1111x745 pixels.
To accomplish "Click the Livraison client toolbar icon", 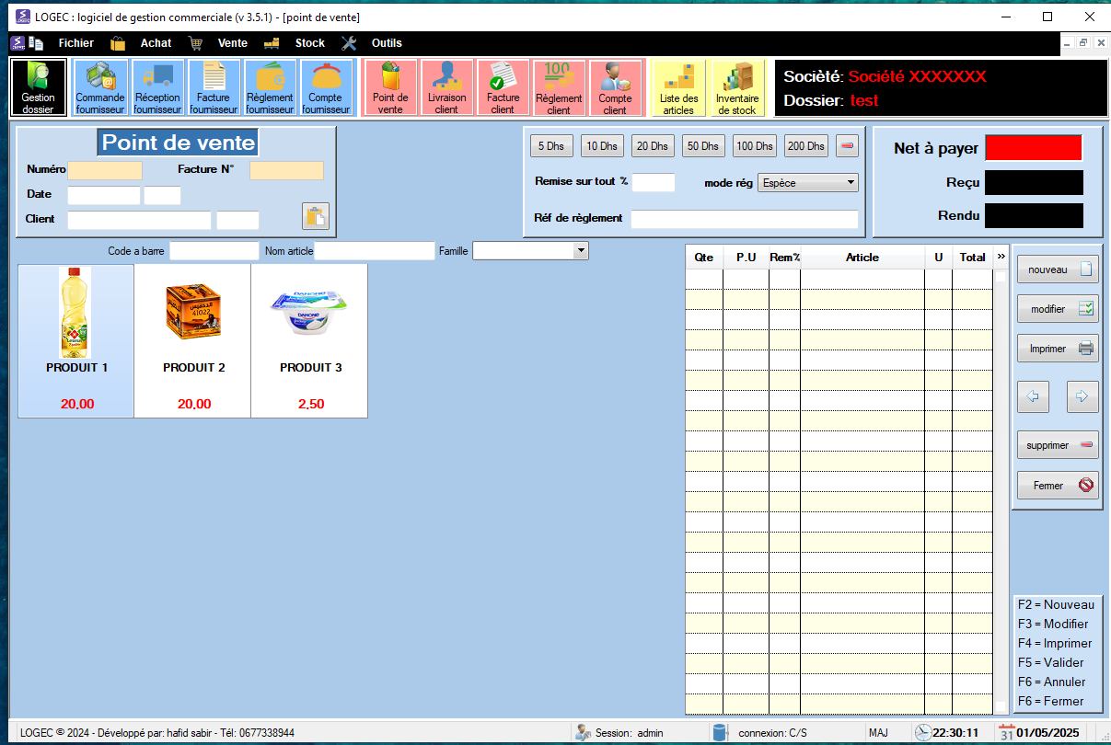I will (447, 88).
